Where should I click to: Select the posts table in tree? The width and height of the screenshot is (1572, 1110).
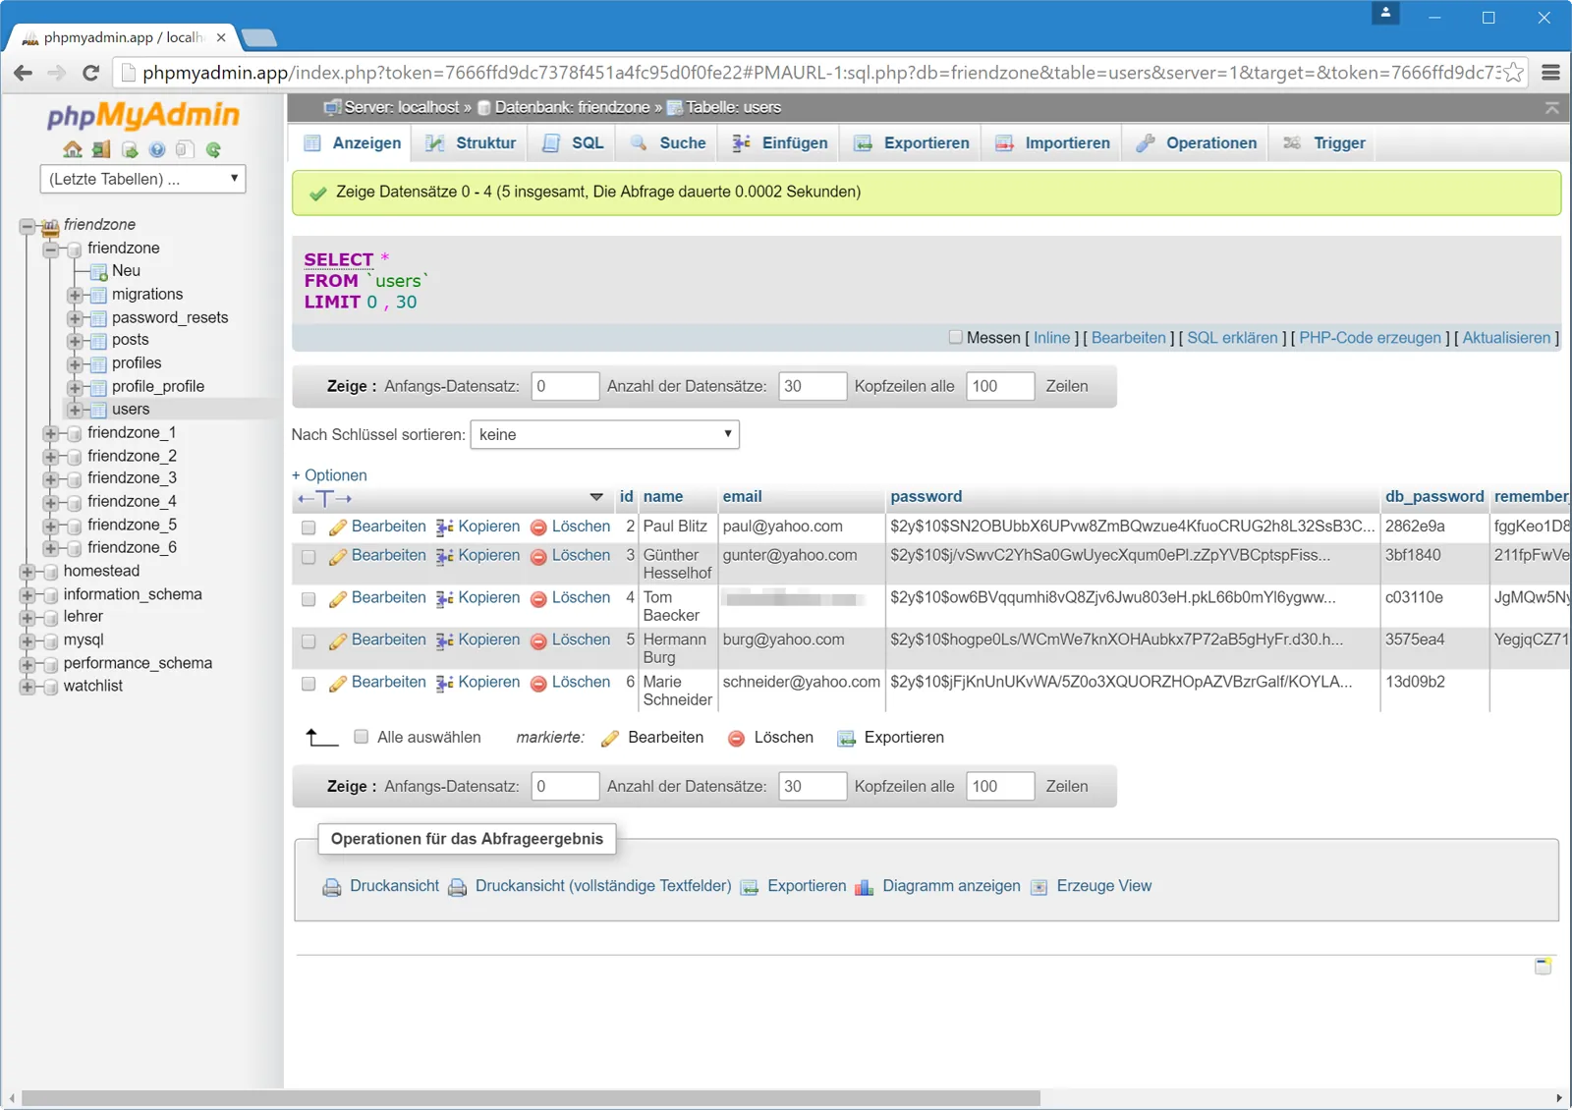click(131, 340)
